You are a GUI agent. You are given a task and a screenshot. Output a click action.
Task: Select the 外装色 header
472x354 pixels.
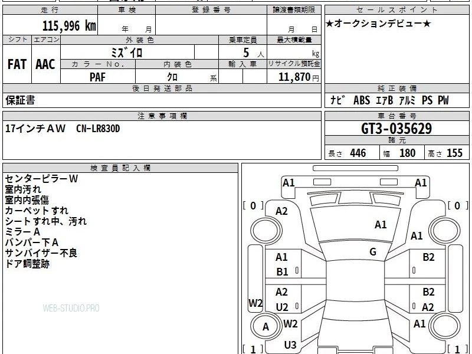tap(140, 40)
